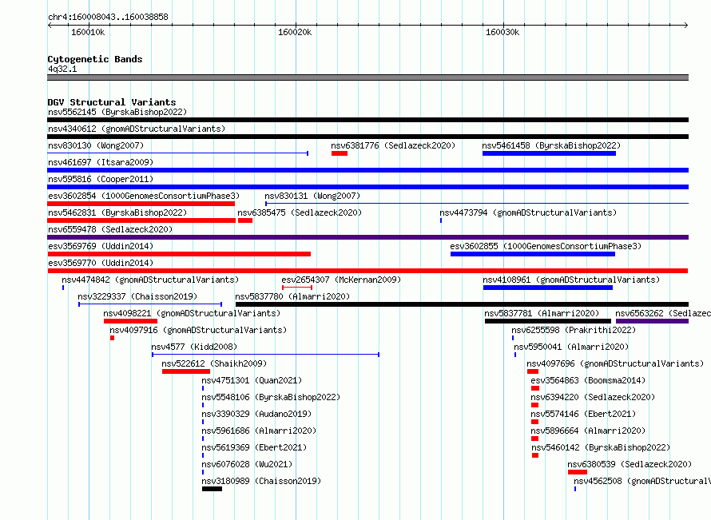This screenshot has height=520, width=711.
Task: Select nsv4562508 gnomAD variant label
Action: pyautogui.click(x=642, y=481)
